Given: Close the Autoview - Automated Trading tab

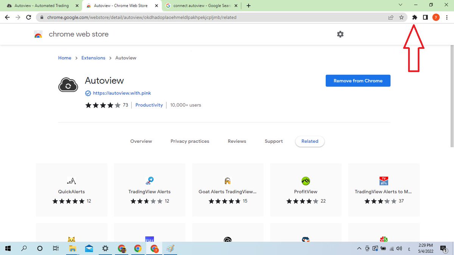Looking at the screenshot, I should [x=77, y=6].
